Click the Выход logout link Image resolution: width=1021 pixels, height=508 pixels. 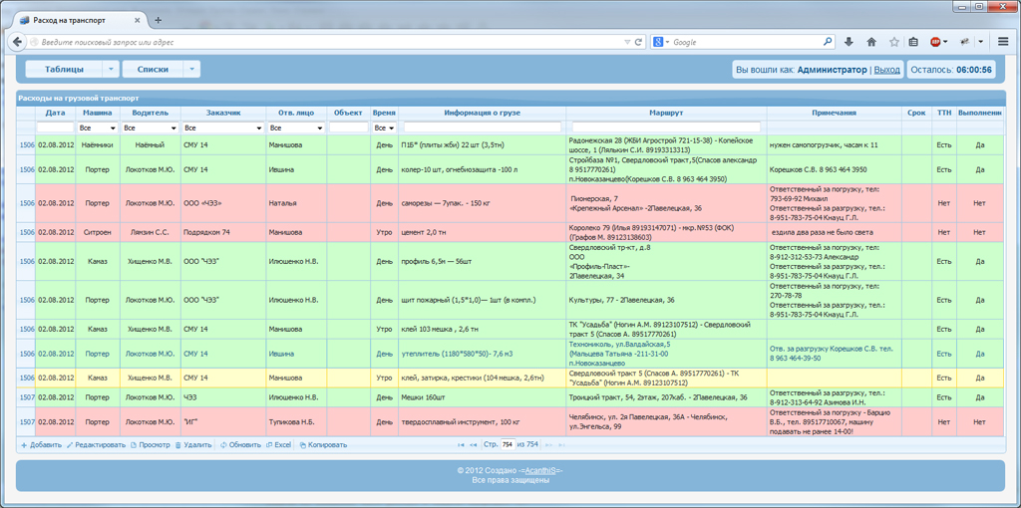886,70
